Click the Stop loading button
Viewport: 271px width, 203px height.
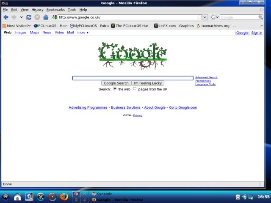pos(37,17)
